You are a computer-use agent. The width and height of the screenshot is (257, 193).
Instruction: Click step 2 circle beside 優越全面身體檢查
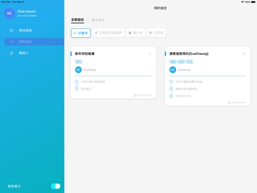[171, 89]
